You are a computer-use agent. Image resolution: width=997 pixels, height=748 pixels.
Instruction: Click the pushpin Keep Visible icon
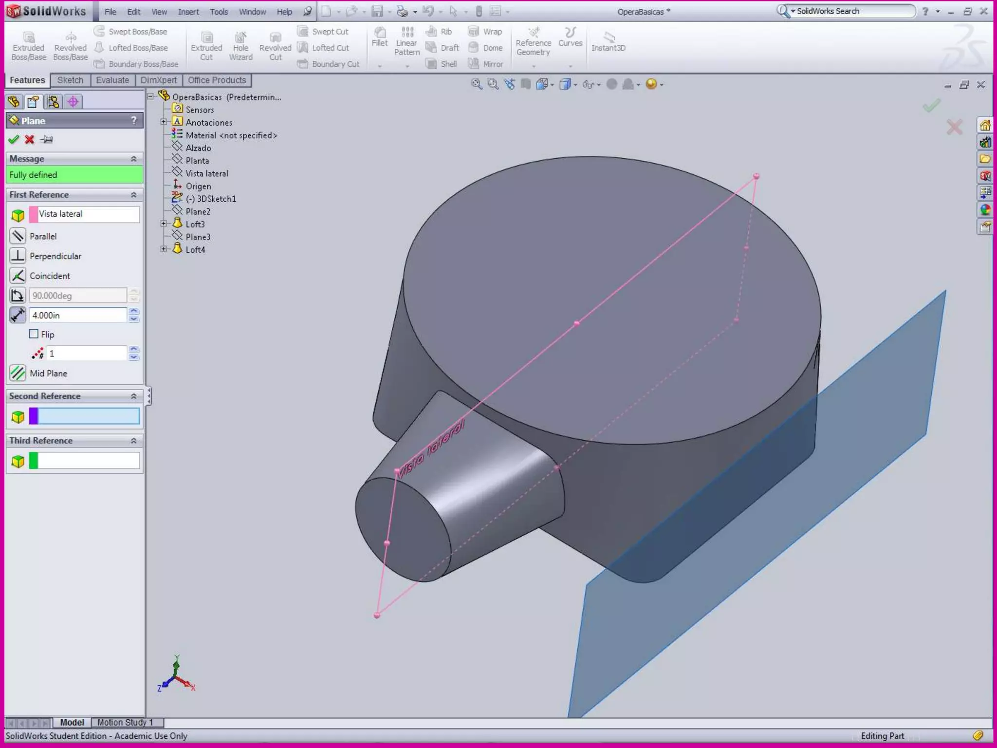[47, 140]
